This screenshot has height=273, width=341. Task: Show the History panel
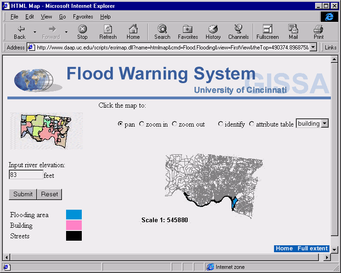[x=213, y=32]
